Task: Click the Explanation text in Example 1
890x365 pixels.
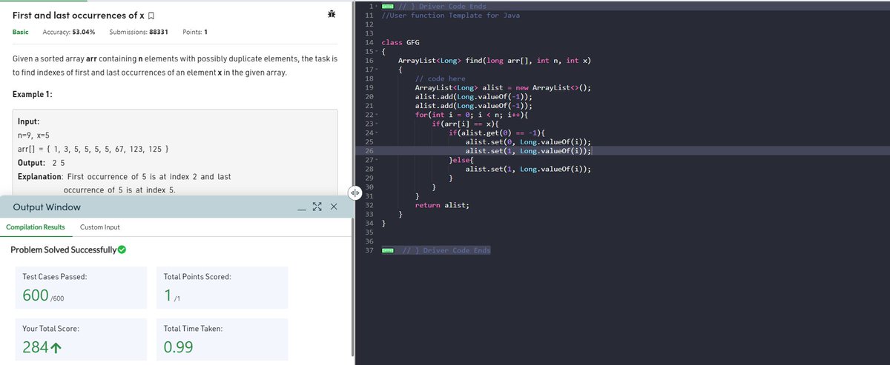Action: pyautogui.click(x=124, y=184)
